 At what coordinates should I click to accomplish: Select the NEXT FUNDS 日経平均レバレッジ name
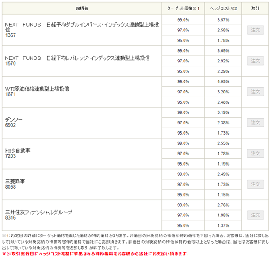(x=77, y=58)
